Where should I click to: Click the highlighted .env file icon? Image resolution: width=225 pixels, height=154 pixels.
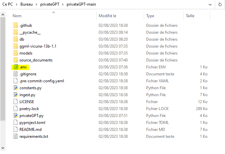pyautogui.click(x=16, y=67)
